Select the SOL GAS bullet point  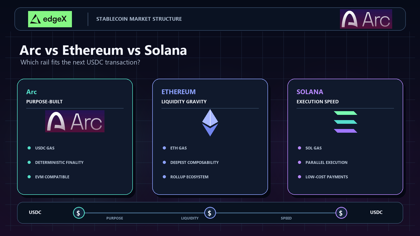310,148
